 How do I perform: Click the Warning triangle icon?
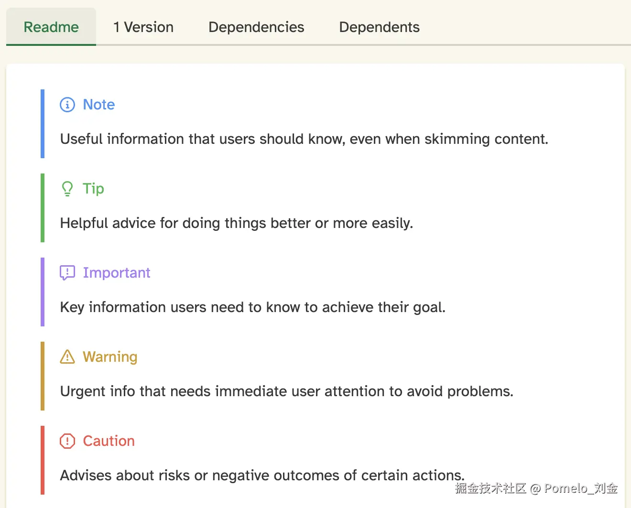[67, 357]
